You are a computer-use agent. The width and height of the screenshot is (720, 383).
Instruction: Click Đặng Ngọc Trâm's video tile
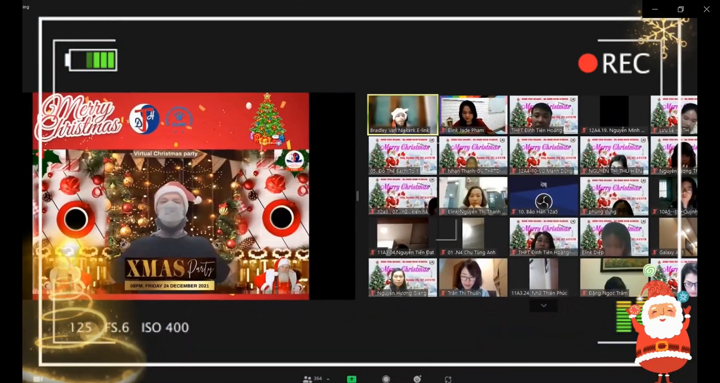click(x=614, y=277)
